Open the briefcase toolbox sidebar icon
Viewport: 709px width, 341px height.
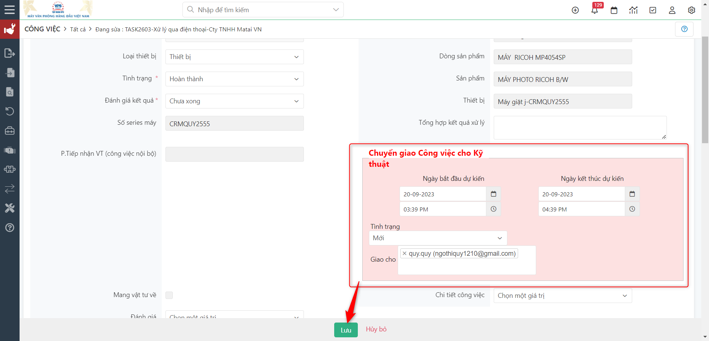(x=10, y=131)
